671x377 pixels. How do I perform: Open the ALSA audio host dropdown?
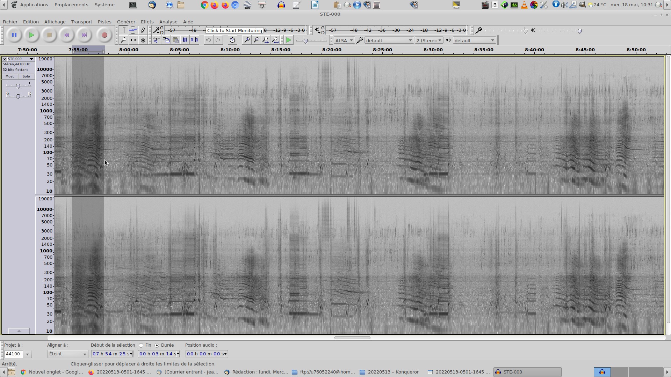point(344,40)
